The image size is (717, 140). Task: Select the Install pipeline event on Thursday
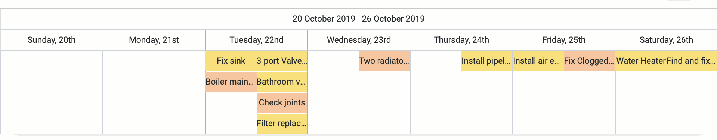487,61
